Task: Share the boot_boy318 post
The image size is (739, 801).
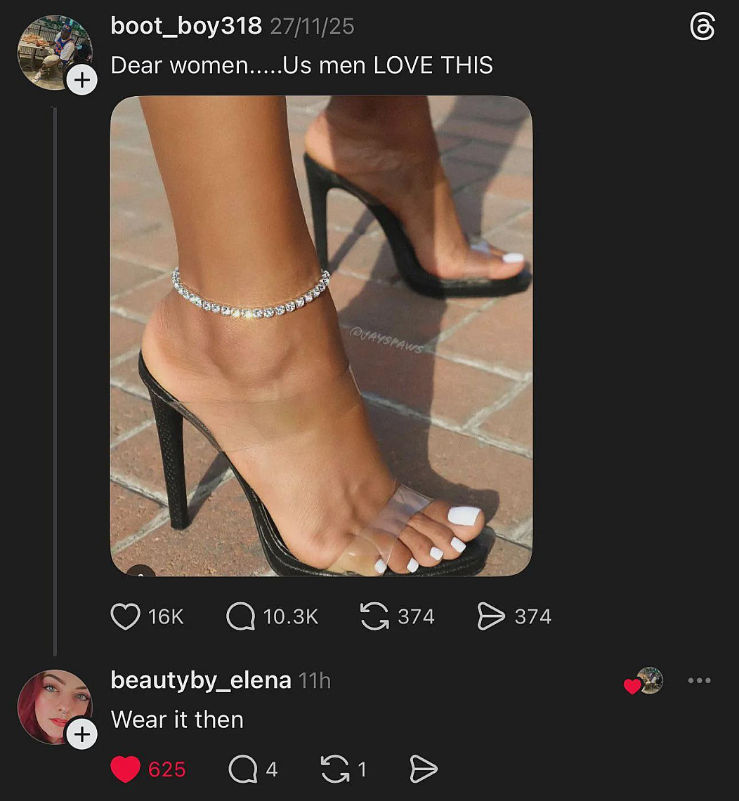Action: click(491, 617)
